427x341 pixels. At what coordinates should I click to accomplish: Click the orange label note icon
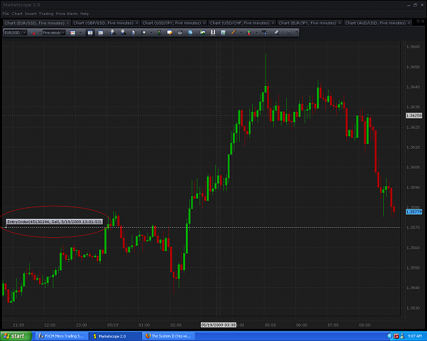point(169,33)
